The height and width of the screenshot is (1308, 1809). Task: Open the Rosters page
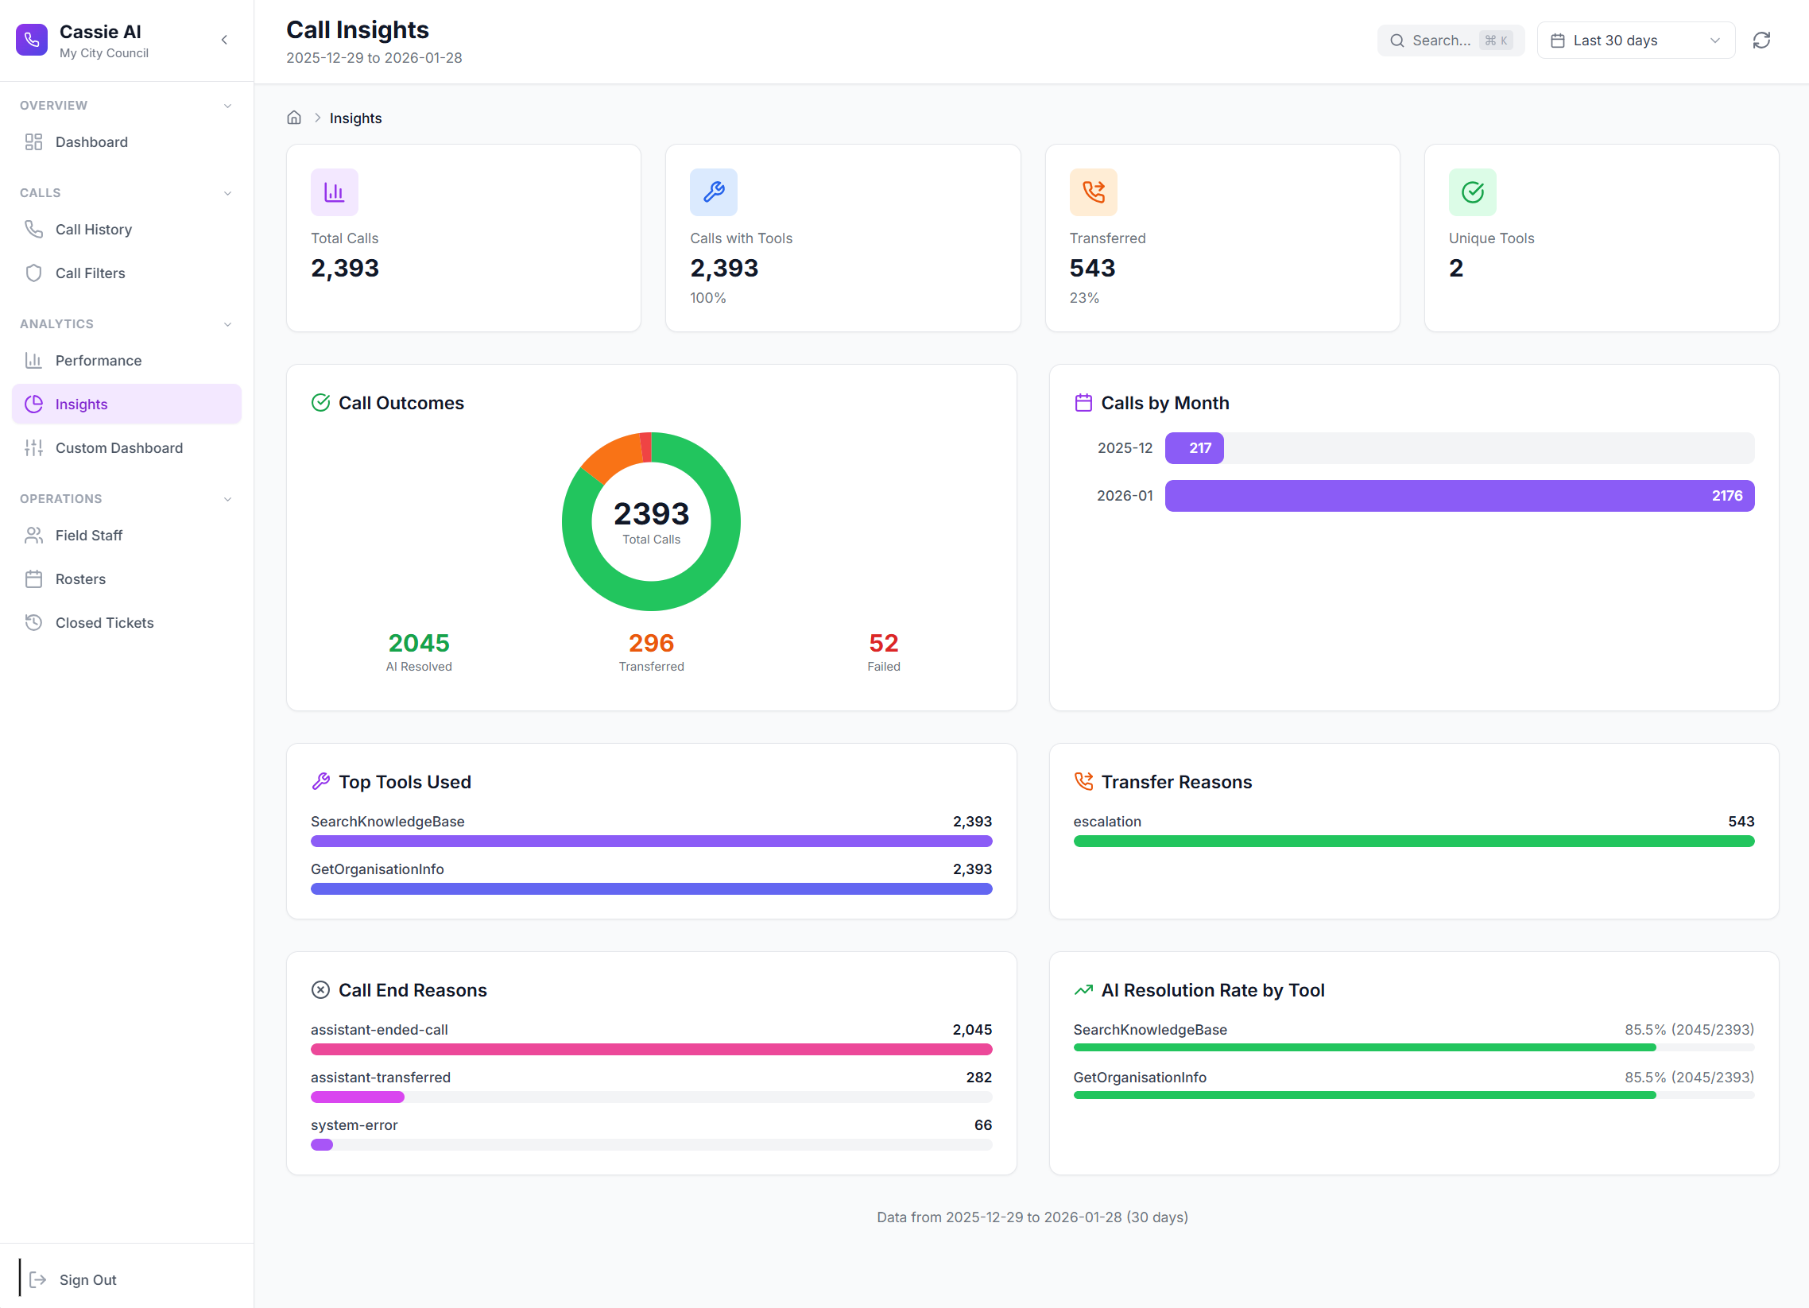127,579
